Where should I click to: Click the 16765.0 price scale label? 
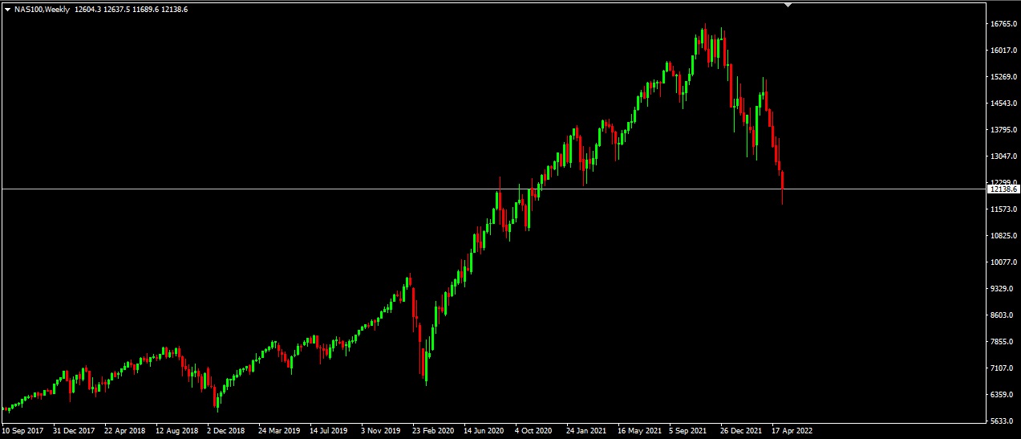(1003, 24)
